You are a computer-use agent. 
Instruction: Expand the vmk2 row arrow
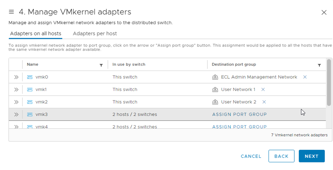tap(16, 102)
